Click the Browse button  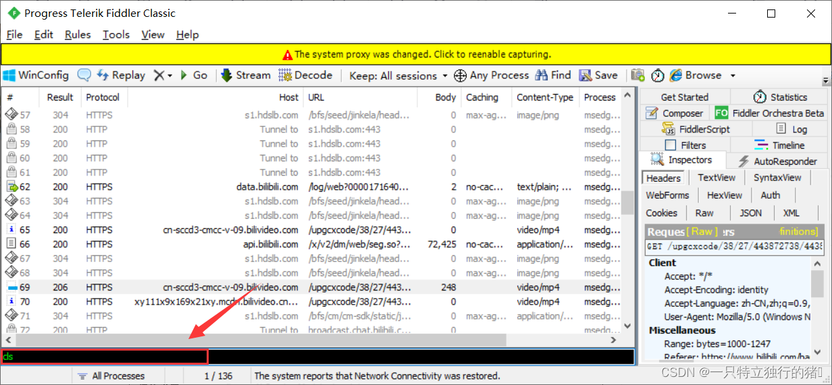[x=695, y=76]
